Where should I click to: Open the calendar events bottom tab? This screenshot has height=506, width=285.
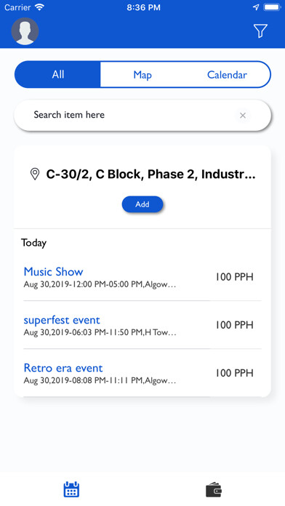71,489
